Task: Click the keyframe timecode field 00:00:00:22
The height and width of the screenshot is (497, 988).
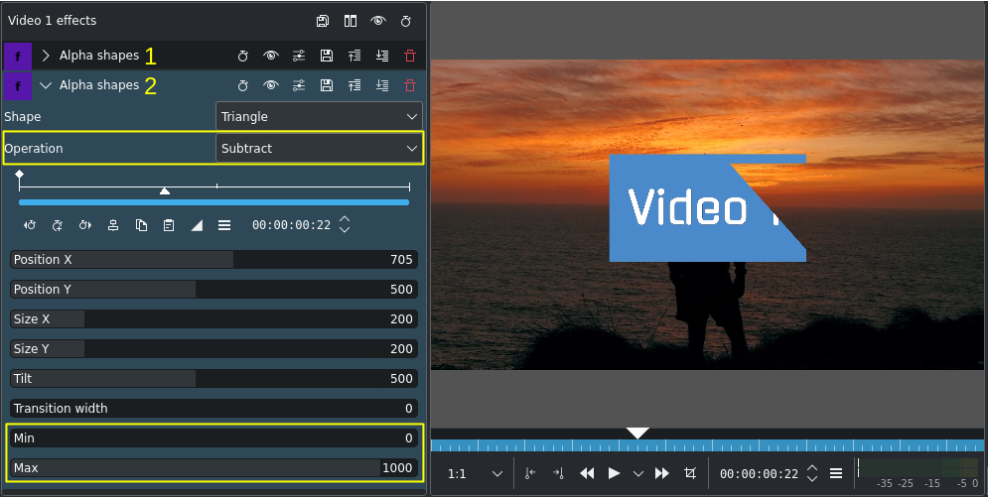Action: [291, 225]
